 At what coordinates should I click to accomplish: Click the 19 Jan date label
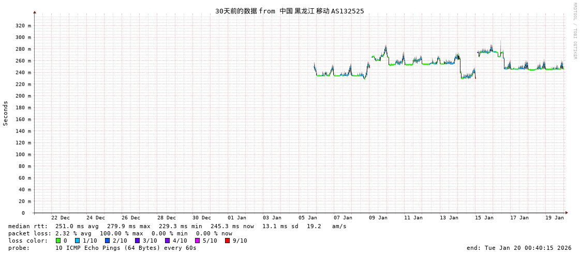click(555, 218)
